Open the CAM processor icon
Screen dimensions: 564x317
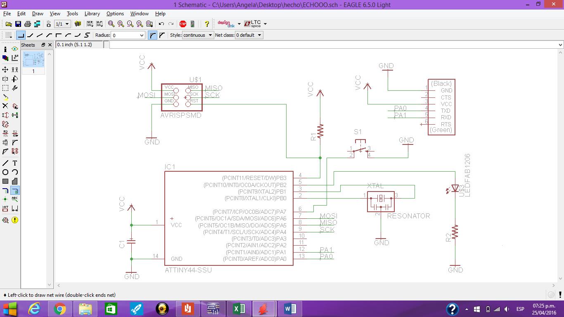point(37,24)
